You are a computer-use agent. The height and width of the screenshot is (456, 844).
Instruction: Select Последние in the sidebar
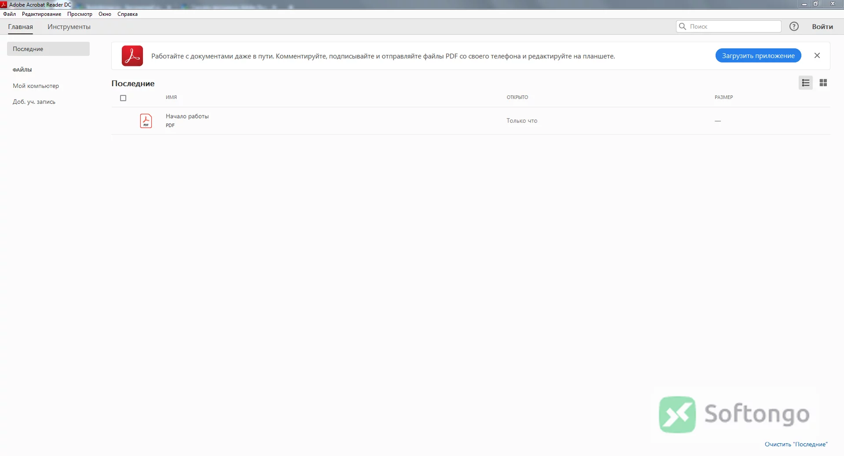point(48,49)
